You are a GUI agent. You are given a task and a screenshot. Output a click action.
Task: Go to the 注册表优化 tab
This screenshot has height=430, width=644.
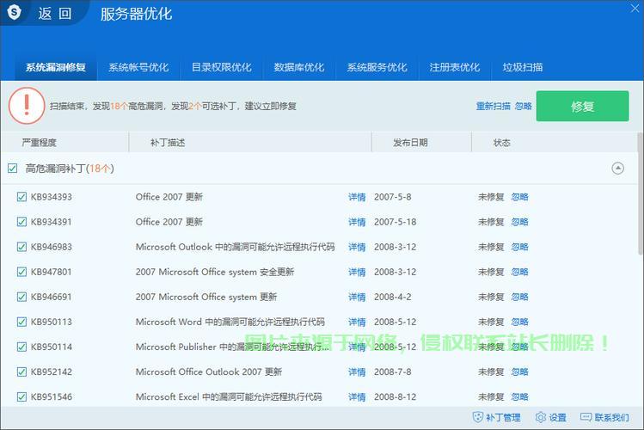click(x=455, y=67)
